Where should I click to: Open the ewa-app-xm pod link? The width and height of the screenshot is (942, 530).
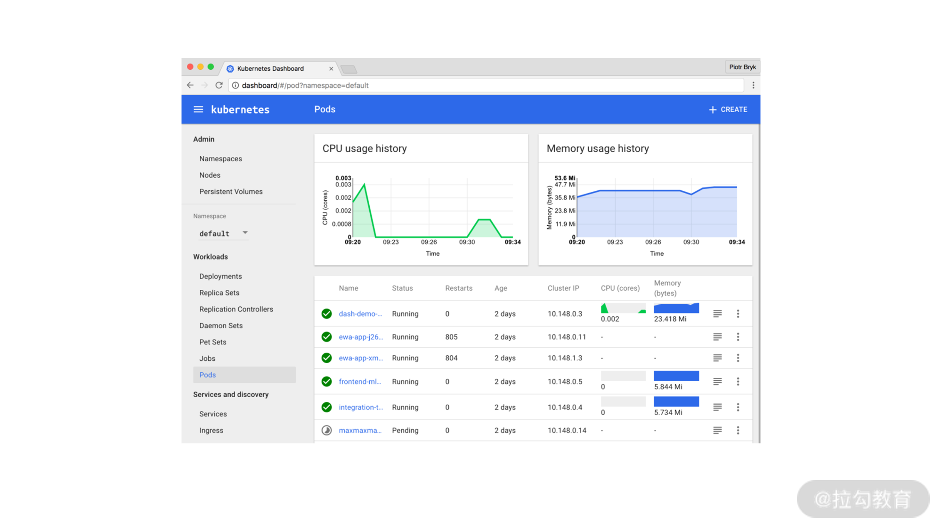[x=361, y=358]
